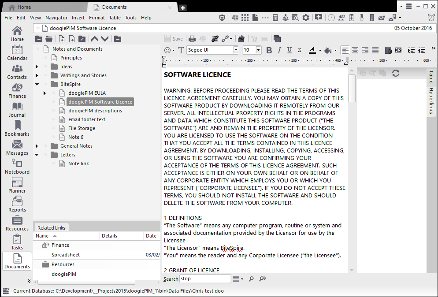Collapse the BiteSpire folder
438x297 pixels.
37,84
